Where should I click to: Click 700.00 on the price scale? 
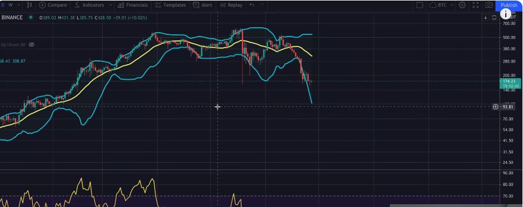509,24
